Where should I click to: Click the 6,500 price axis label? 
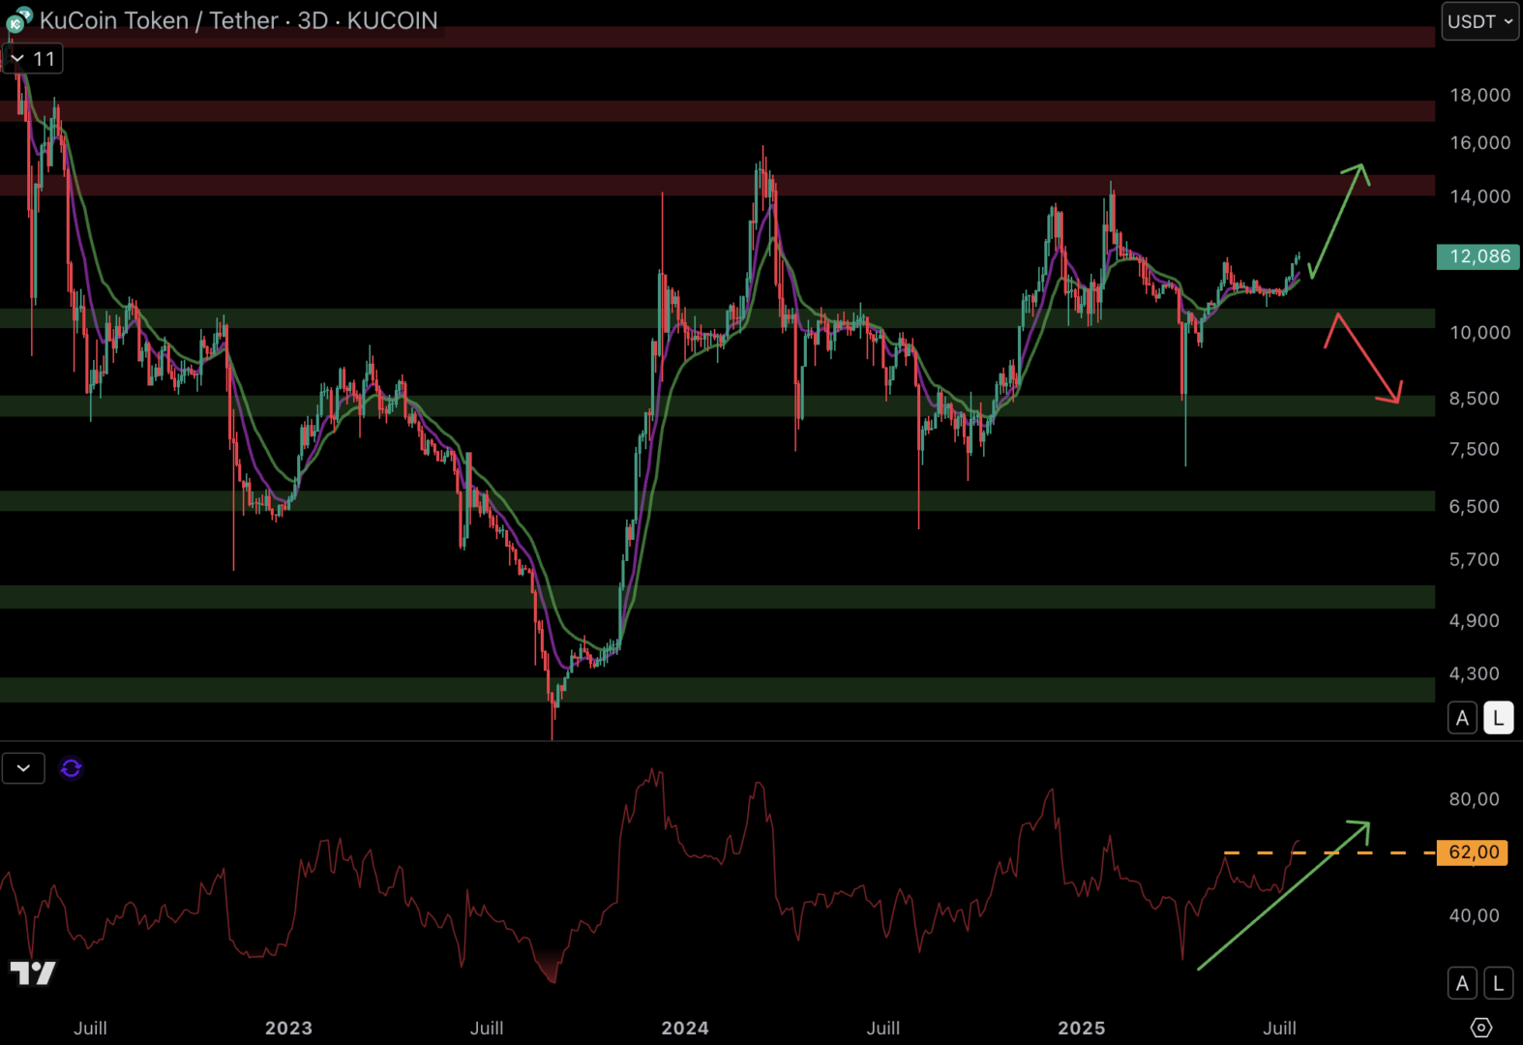coord(1474,506)
